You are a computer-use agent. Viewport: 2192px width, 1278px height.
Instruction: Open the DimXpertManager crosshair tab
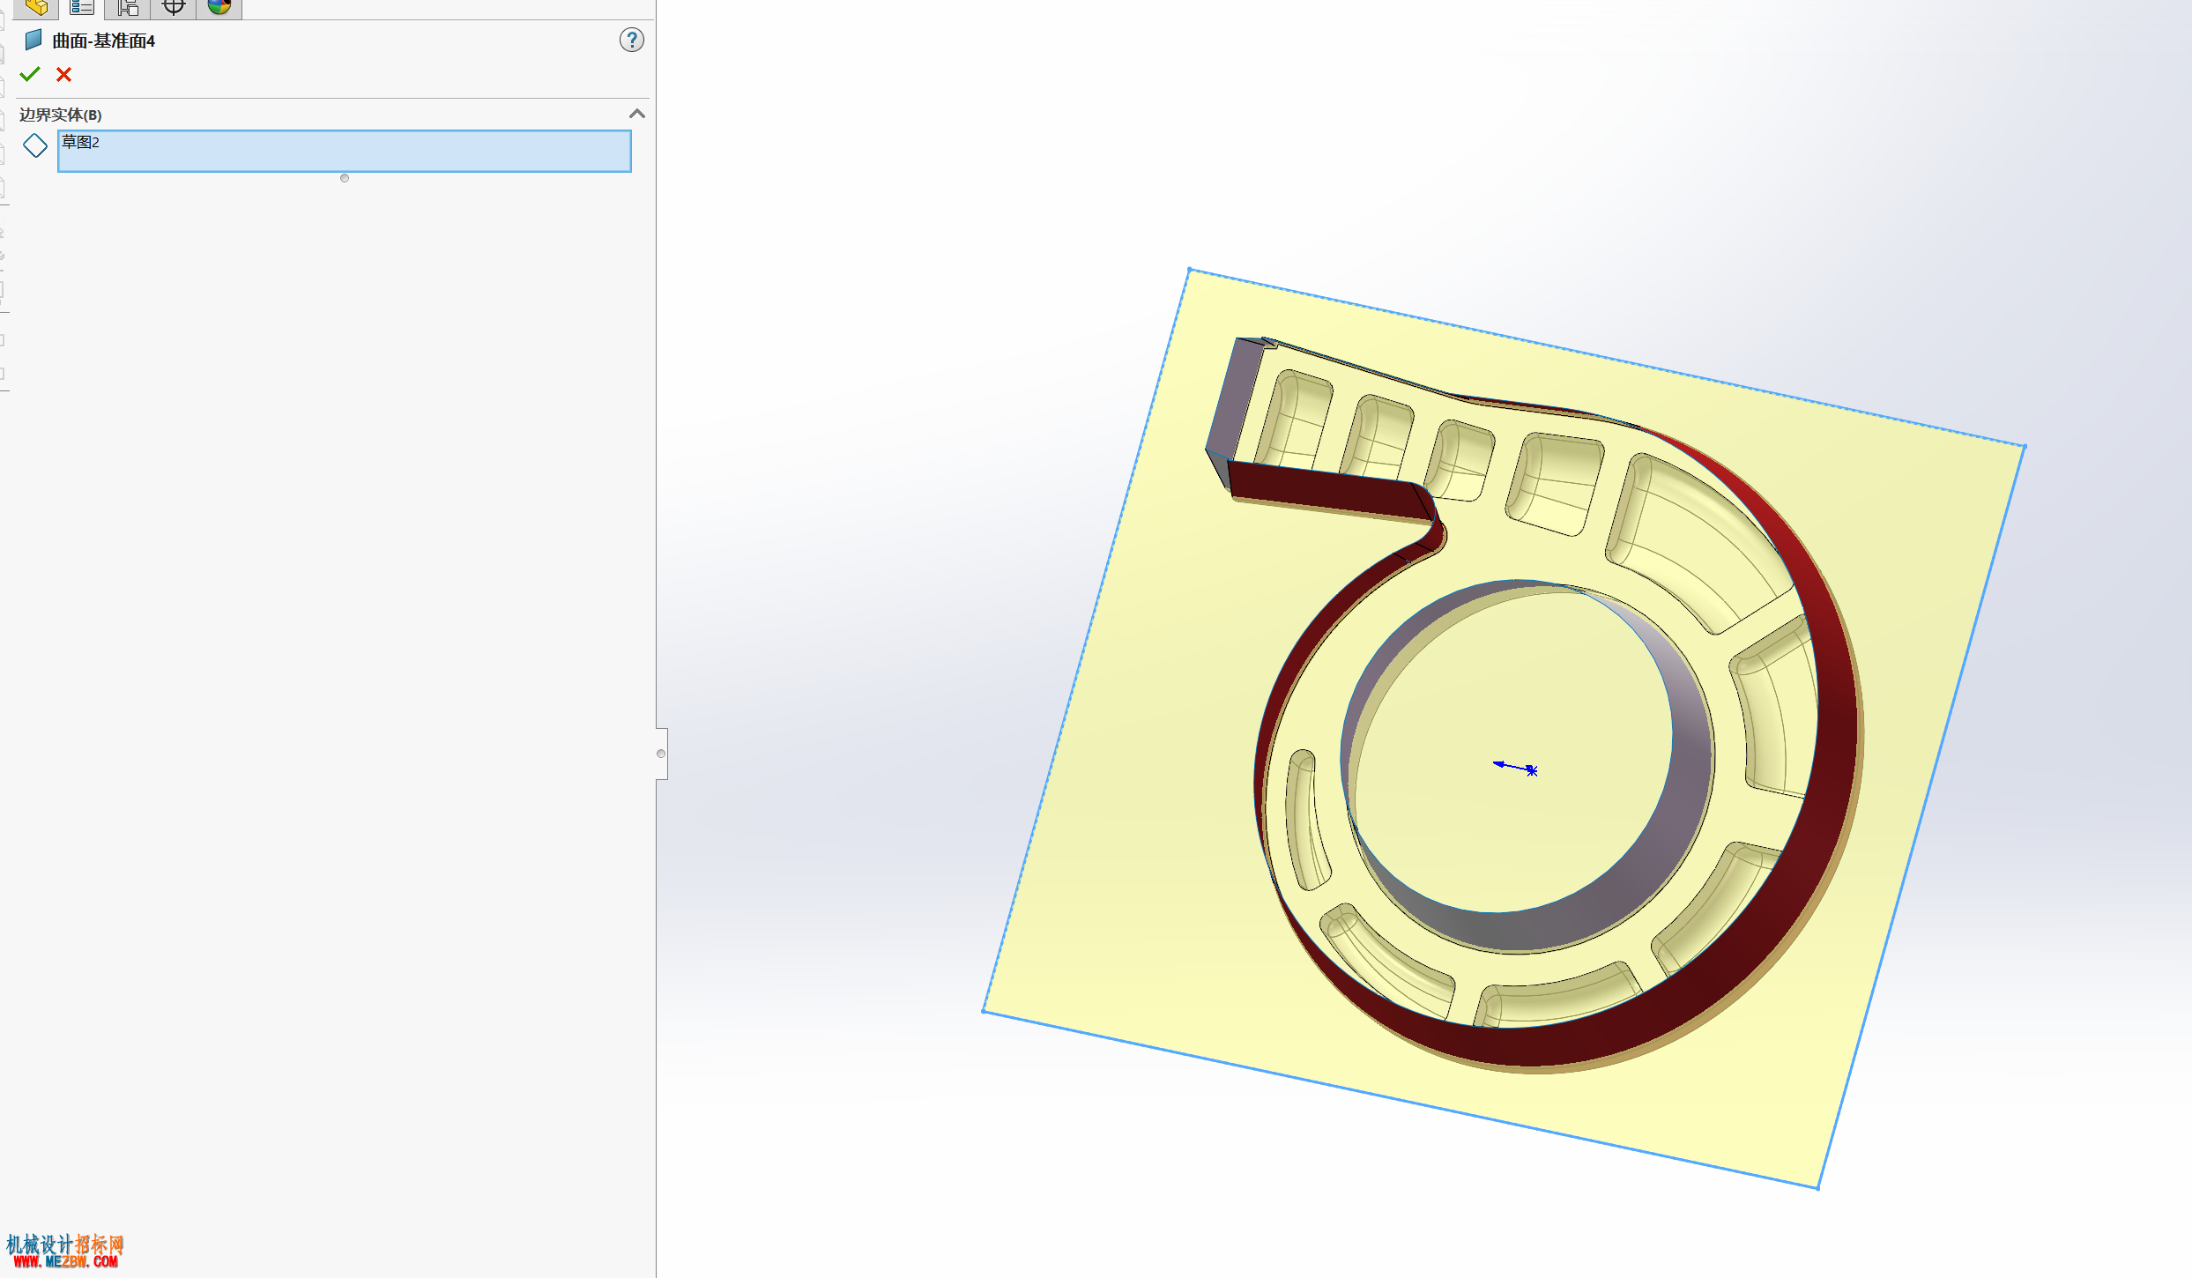tap(174, 8)
